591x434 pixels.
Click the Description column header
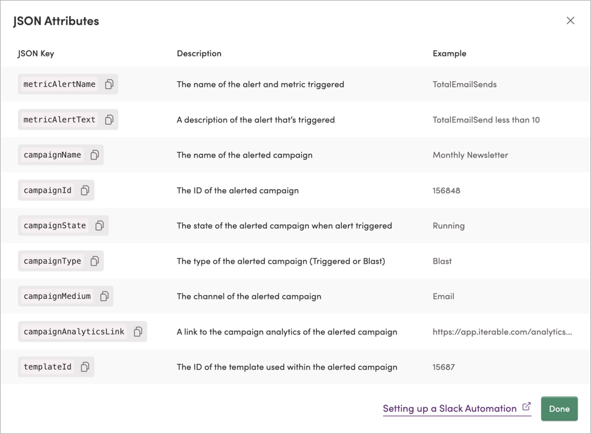[x=199, y=53]
